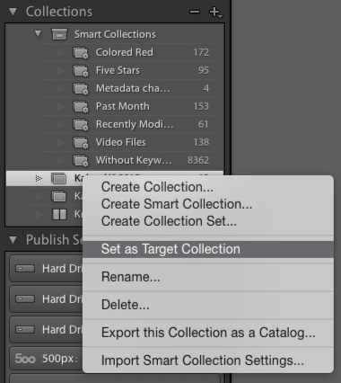Click the Metadata cha… smart collection icon

tap(81, 89)
